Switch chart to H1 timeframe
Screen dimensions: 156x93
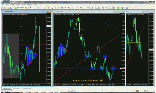click(x=74, y=8)
